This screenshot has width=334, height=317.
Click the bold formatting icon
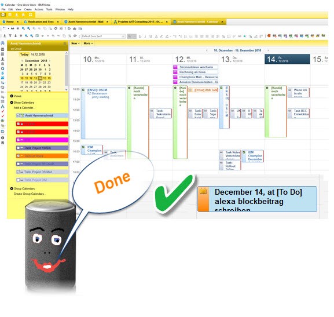click(x=140, y=37)
